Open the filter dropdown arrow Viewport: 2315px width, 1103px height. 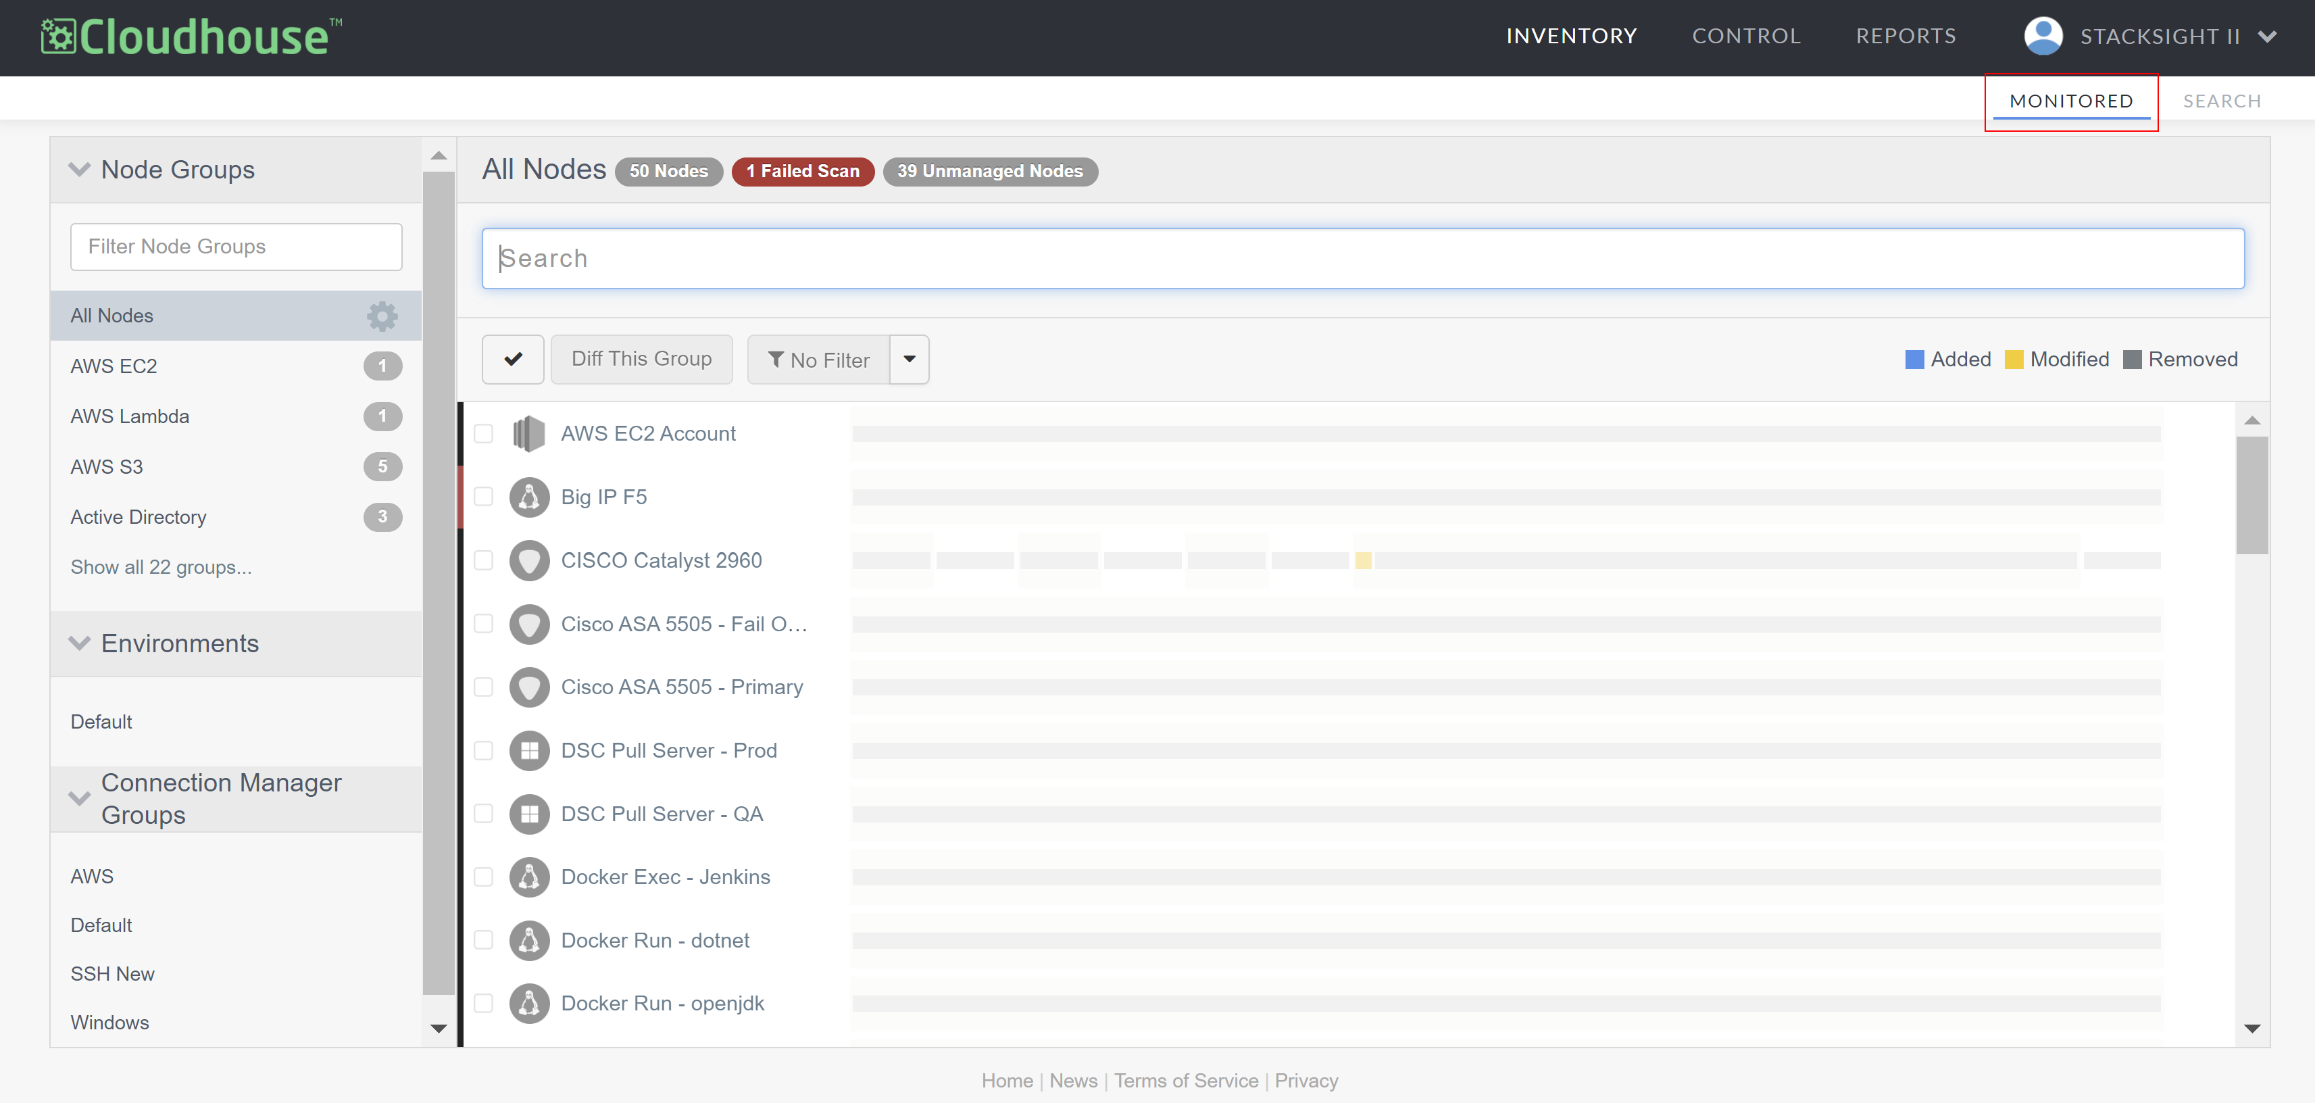tap(910, 360)
